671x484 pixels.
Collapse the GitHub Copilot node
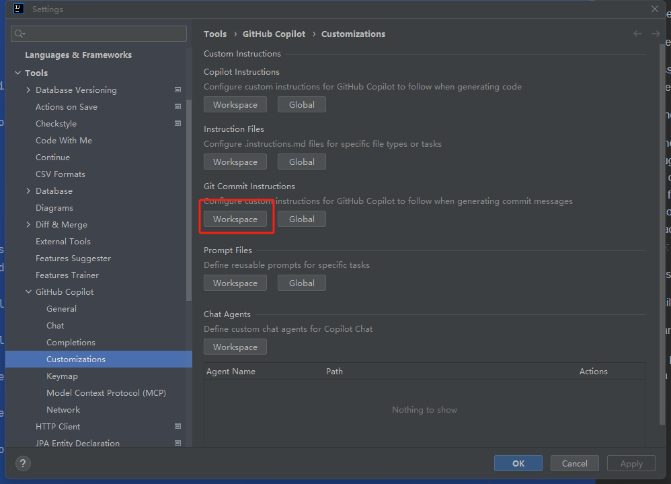[x=28, y=291]
